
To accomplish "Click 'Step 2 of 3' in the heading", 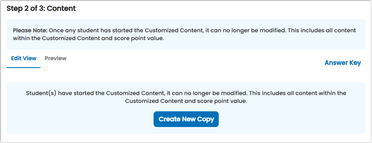I will [x=26, y=9].
